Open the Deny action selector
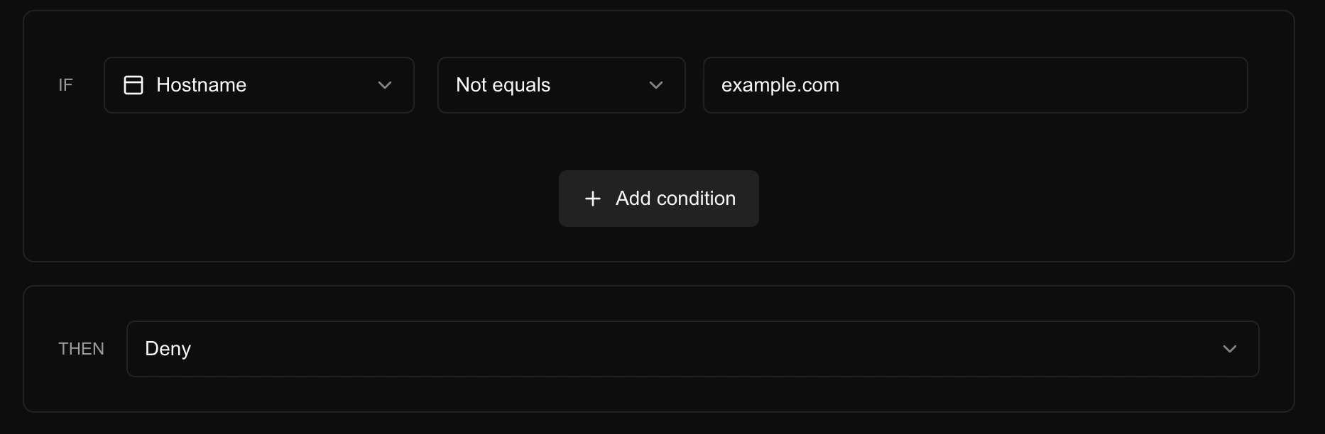Screen dimensions: 1325x434 [692, 349]
